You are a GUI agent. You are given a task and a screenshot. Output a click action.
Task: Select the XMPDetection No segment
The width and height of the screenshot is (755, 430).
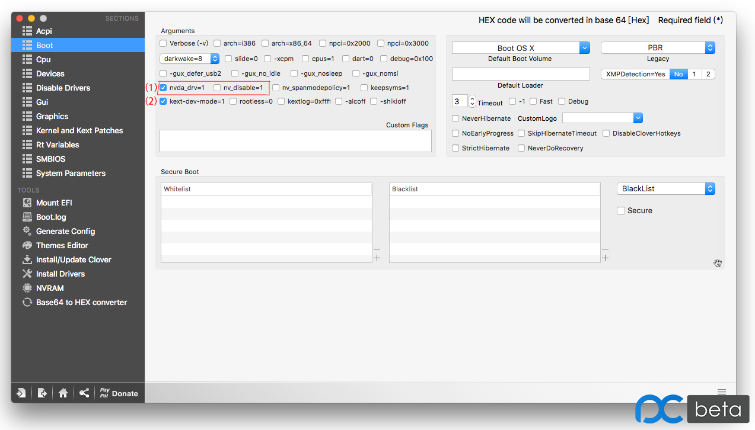pos(678,74)
